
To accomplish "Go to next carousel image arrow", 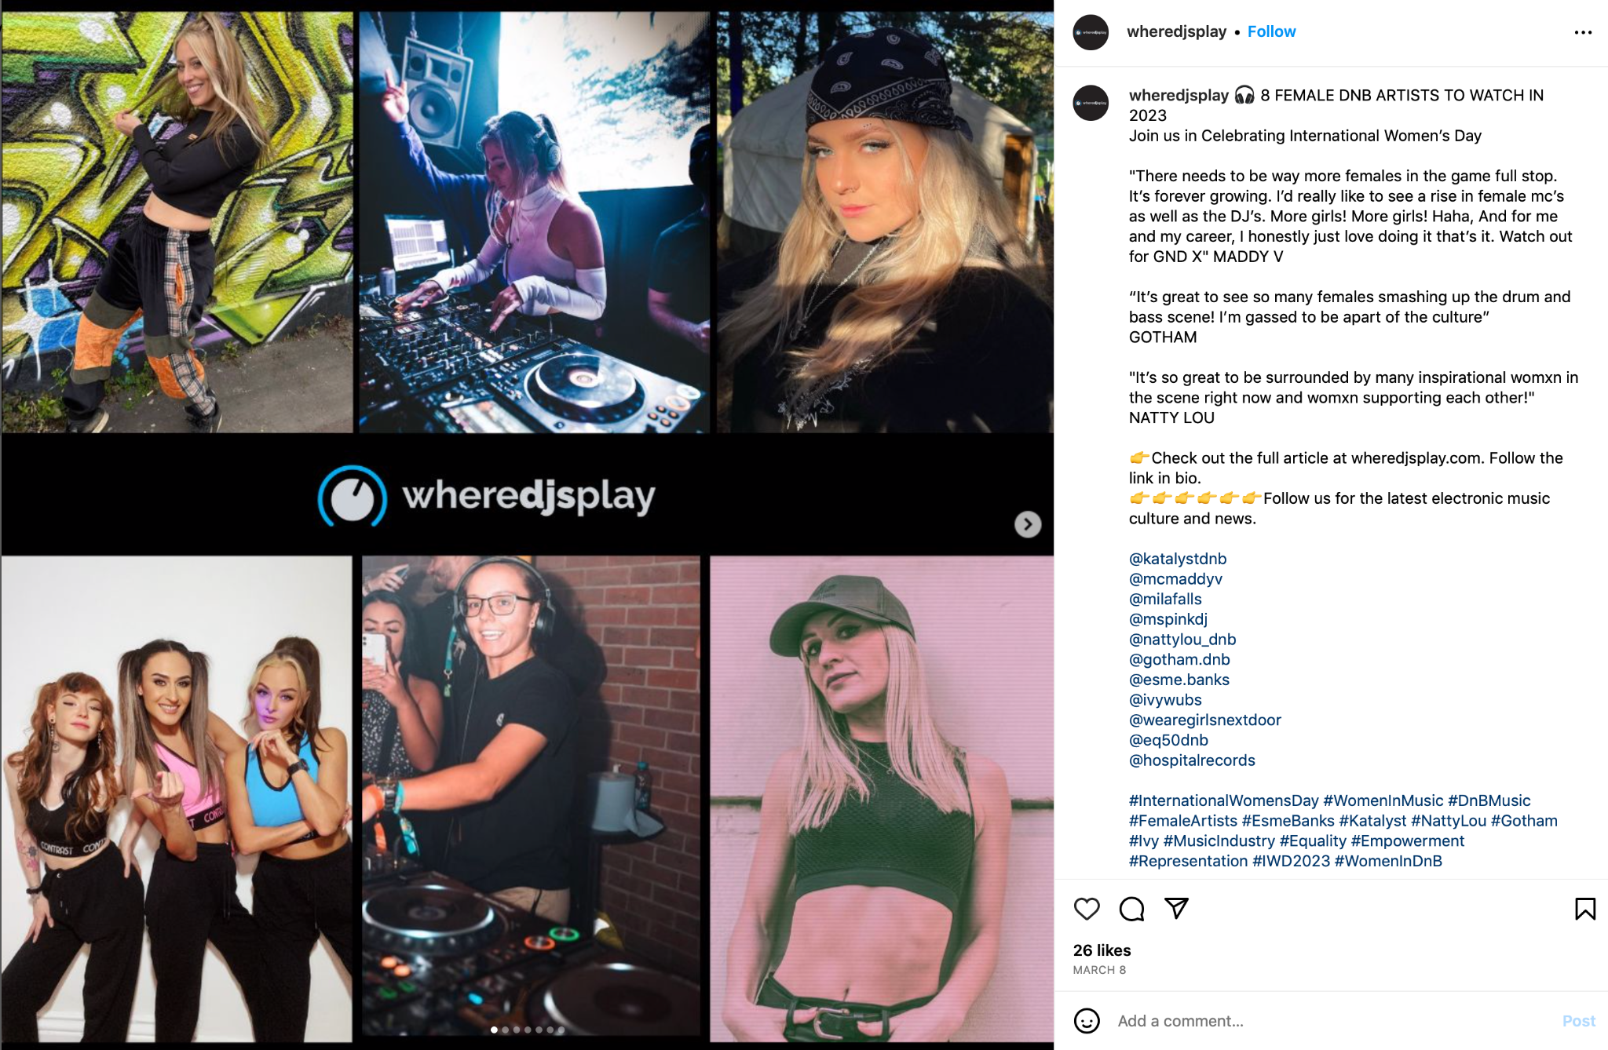I will click(1028, 524).
